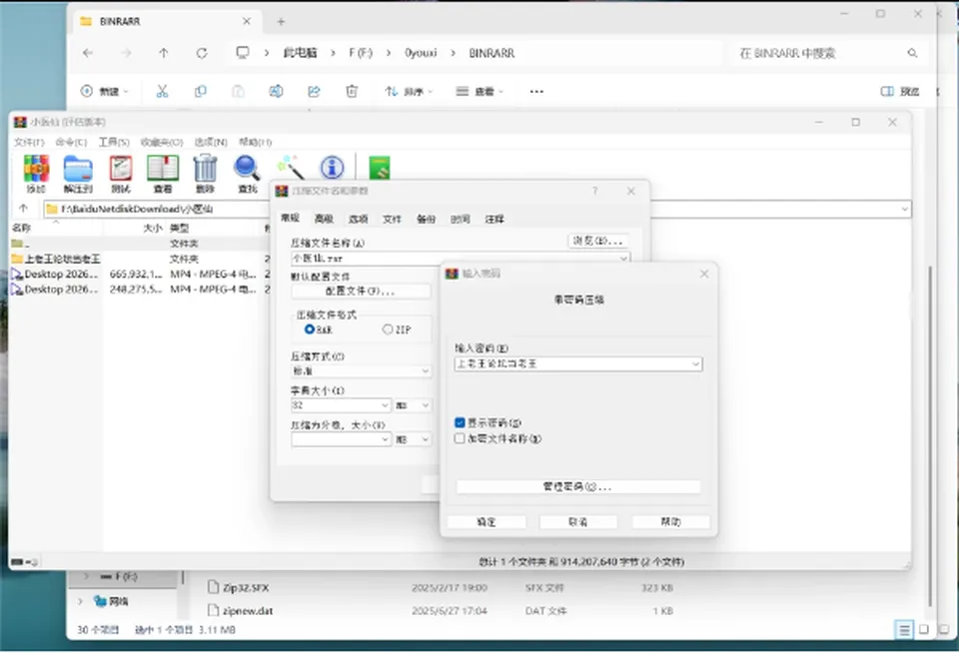Click the Delete trash icon in File Explorer
Image resolution: width=959 pixels, height=653 pixels.
pos(352,91)
